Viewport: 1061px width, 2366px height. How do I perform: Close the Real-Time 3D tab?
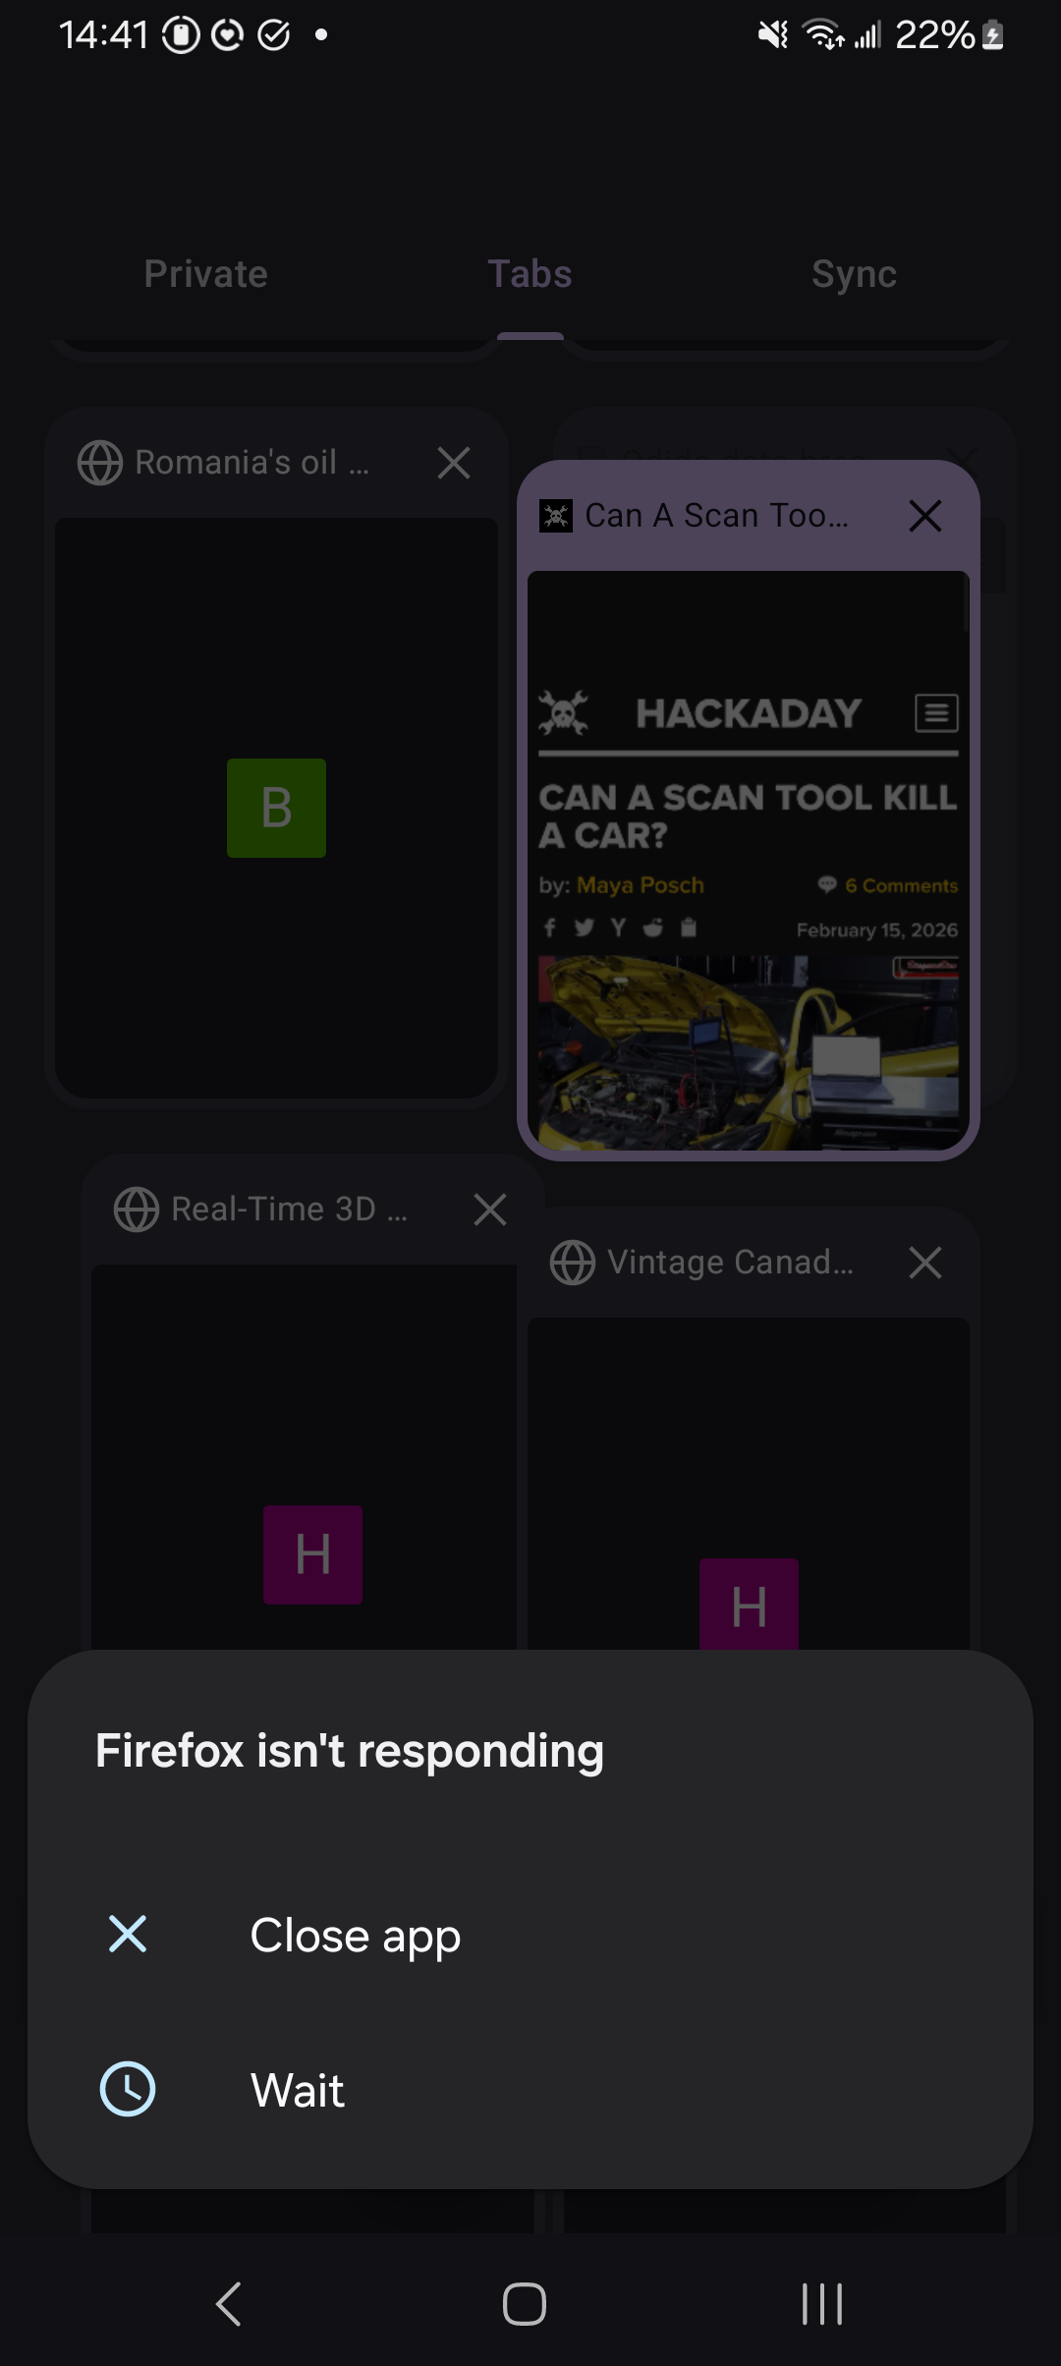tap(490, 1209)
